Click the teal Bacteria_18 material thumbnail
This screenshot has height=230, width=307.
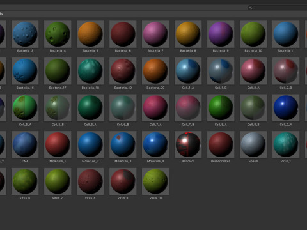pos(90,71)
